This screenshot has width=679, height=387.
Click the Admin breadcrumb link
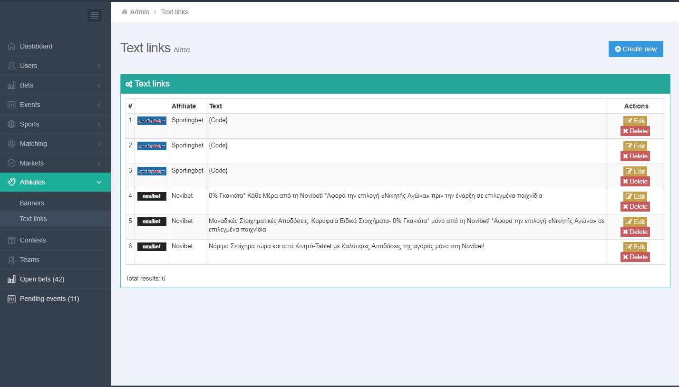[x=139, y=12]
